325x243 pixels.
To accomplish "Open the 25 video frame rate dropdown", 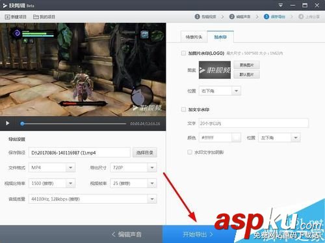I will [x=133, y=183].
